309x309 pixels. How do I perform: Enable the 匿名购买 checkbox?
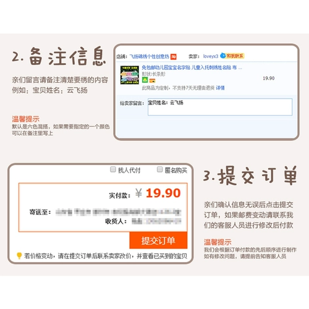[159, 169]
